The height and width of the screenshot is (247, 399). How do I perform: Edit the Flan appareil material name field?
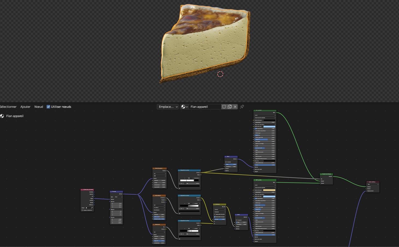click(x=205, y=107)
